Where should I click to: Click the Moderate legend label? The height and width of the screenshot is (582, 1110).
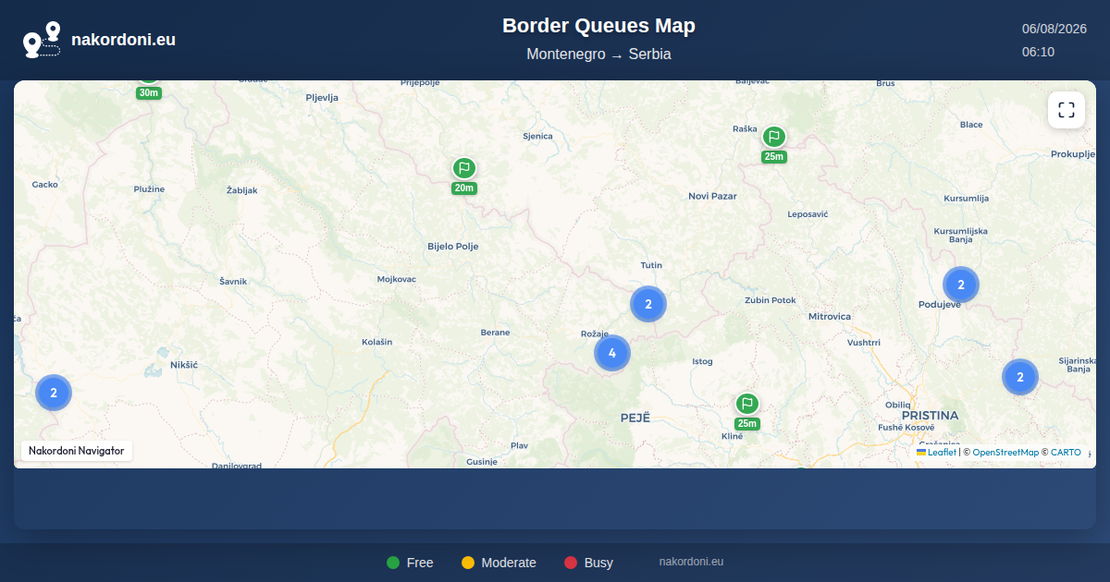[509, 563]
